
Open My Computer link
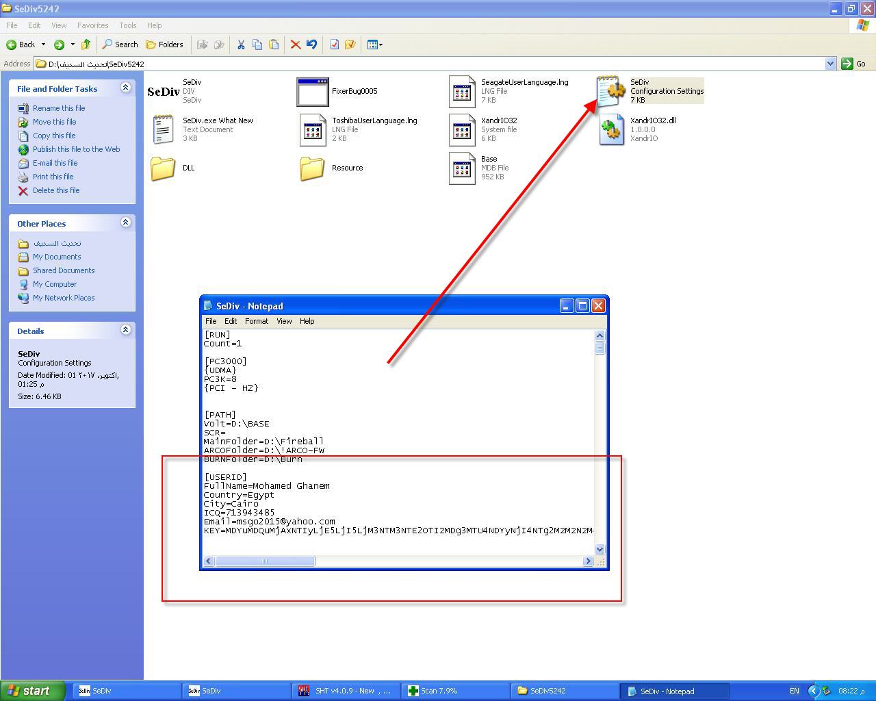55,284
